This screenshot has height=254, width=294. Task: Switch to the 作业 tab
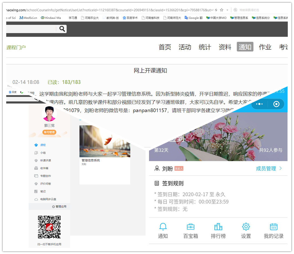point(265,47)
